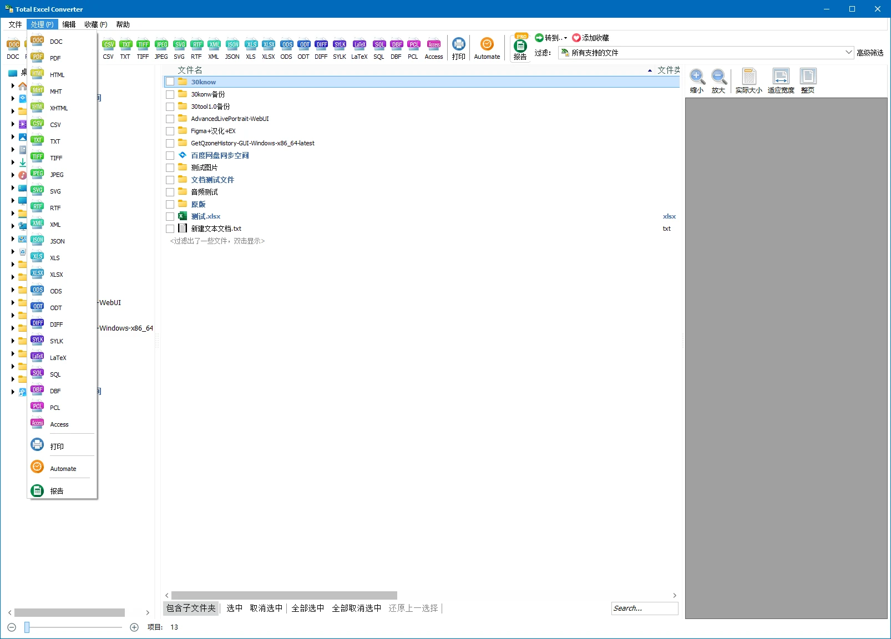The height and width of the screenshot is (639, 891).
Task: Open the 过滤 file filter dropdown
Action: (848, 53)
